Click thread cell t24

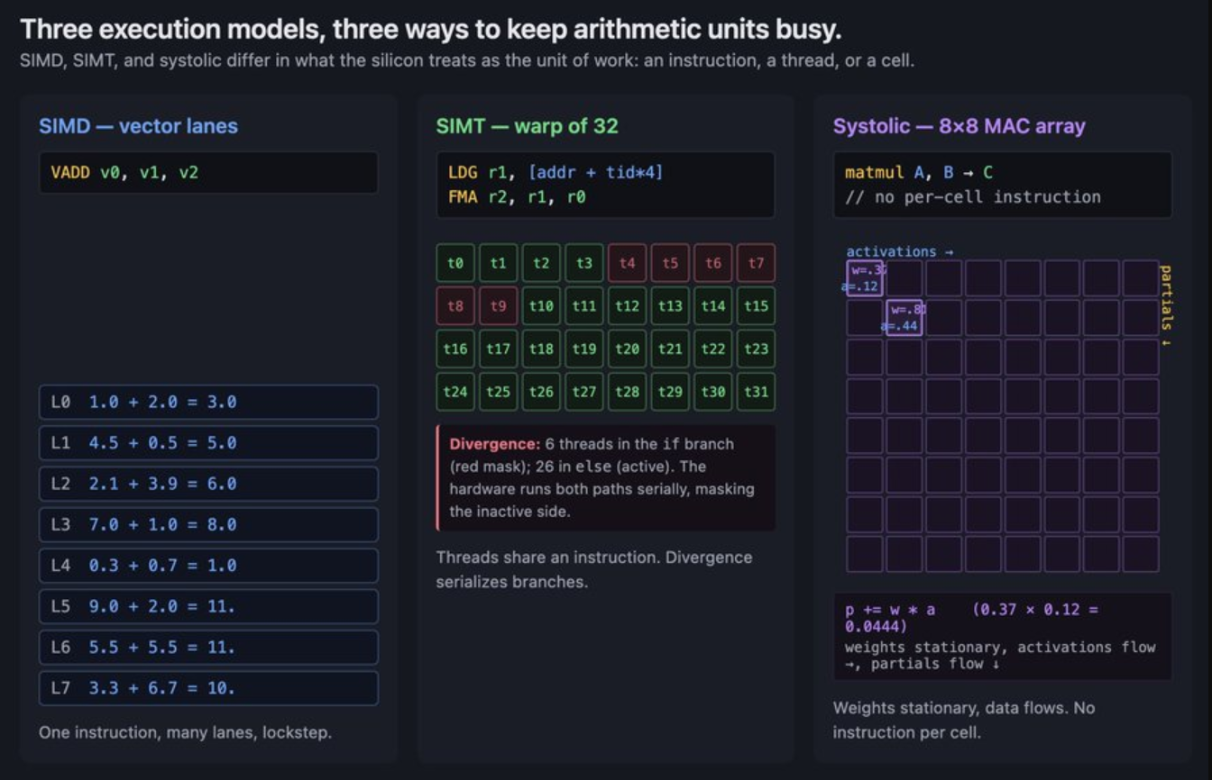[x=455, y=392]
